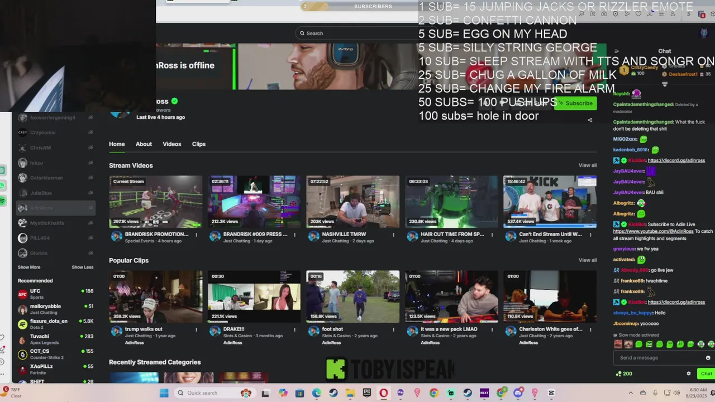The height and width of the screenshot is (402, 715).
Task: Open options menu for Can't End Stream video
Action: [x=590, y=234]
